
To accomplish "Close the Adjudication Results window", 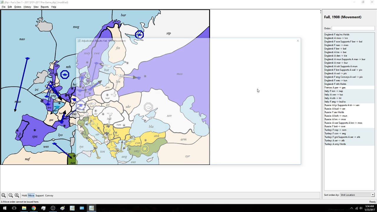I will (x=298, y=41).
